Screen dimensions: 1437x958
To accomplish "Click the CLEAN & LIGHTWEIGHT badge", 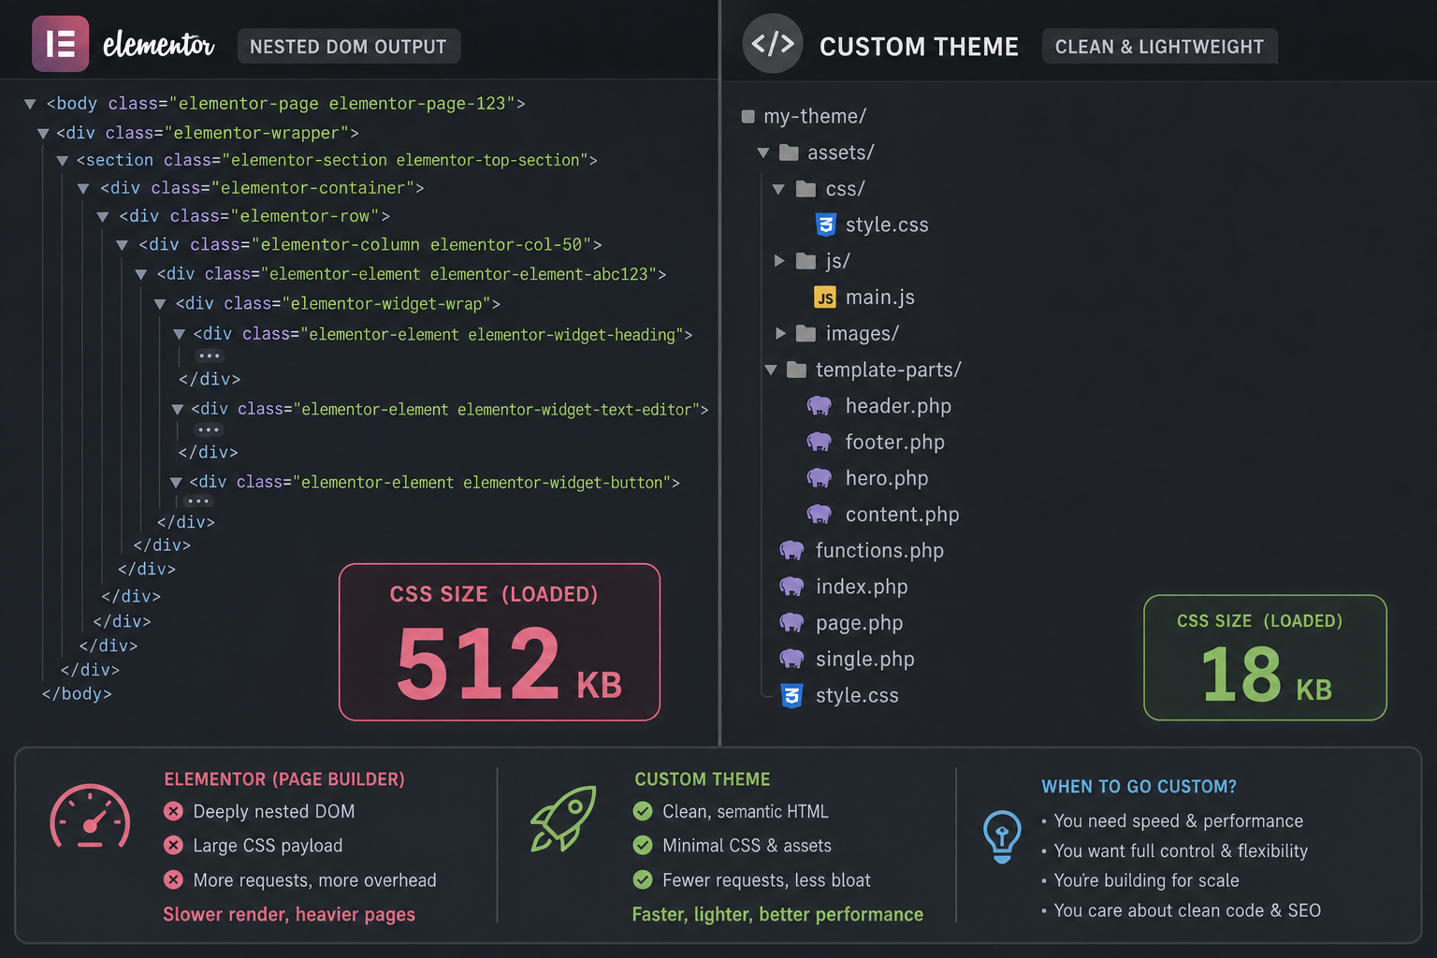I will (1159, 46).
